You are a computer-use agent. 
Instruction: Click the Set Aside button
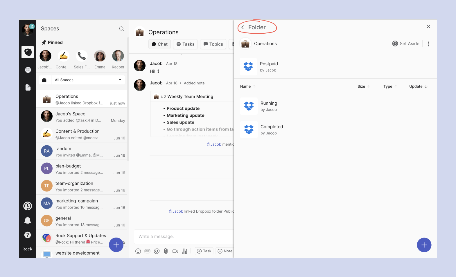(x=406, y=44)
